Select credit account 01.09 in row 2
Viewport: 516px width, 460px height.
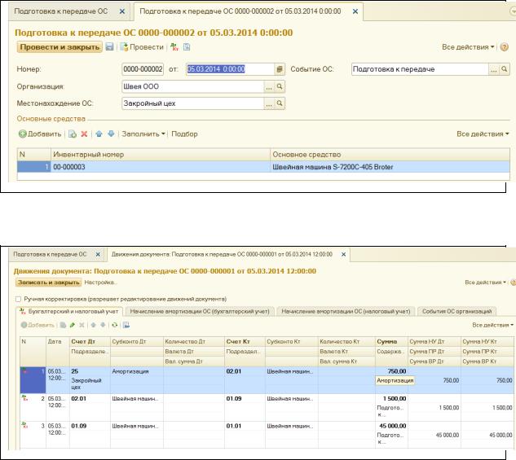pos(245,399)
